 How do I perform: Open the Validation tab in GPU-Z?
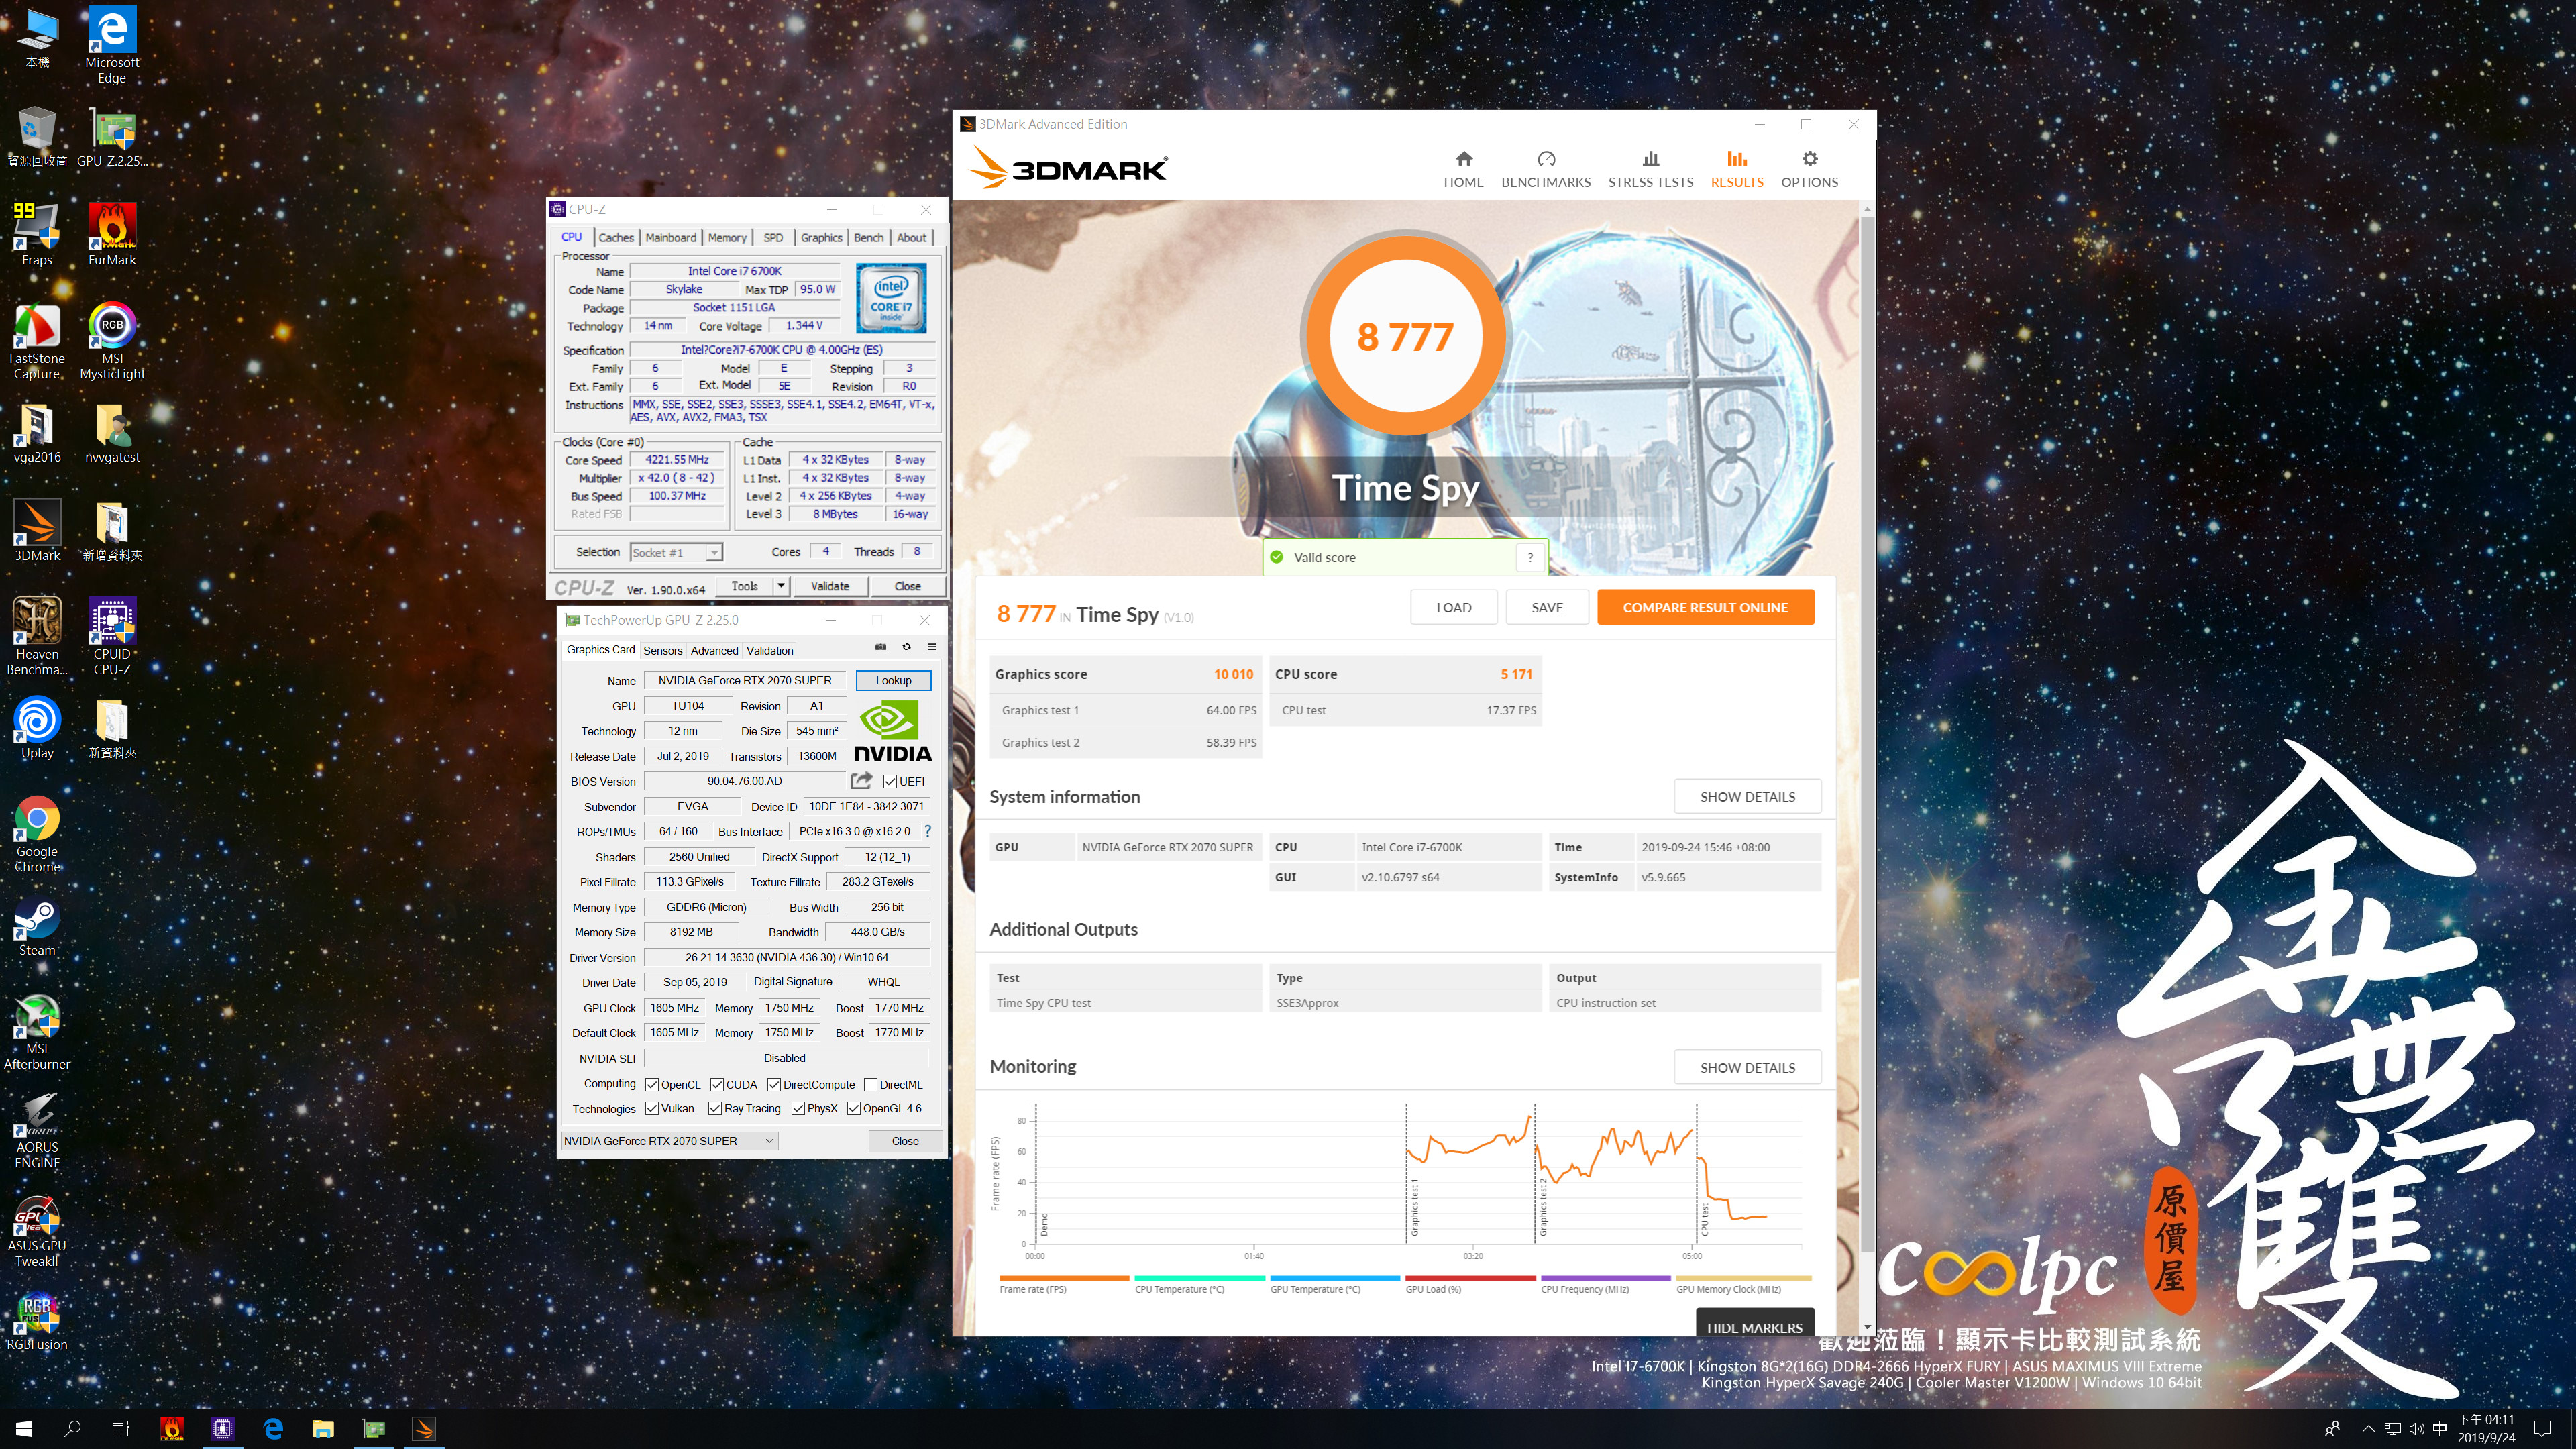click(x=769, y=650)
